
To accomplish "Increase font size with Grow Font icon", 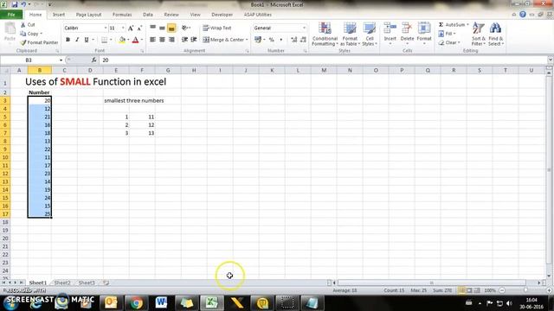I will (131, 29).
